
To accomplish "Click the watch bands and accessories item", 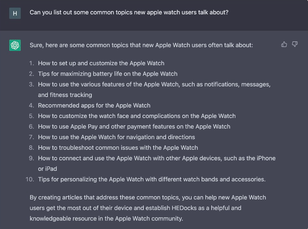I will point(151,179).
